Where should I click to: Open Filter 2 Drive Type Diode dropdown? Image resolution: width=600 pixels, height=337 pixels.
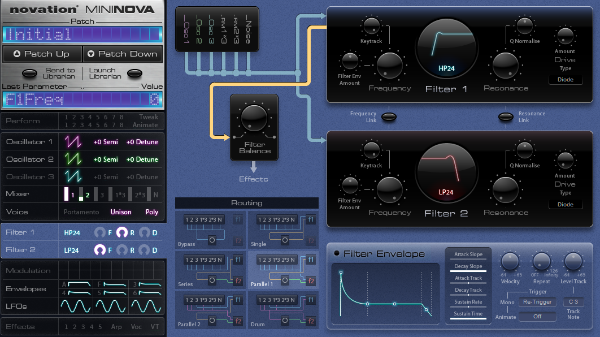tap(565, 205)
